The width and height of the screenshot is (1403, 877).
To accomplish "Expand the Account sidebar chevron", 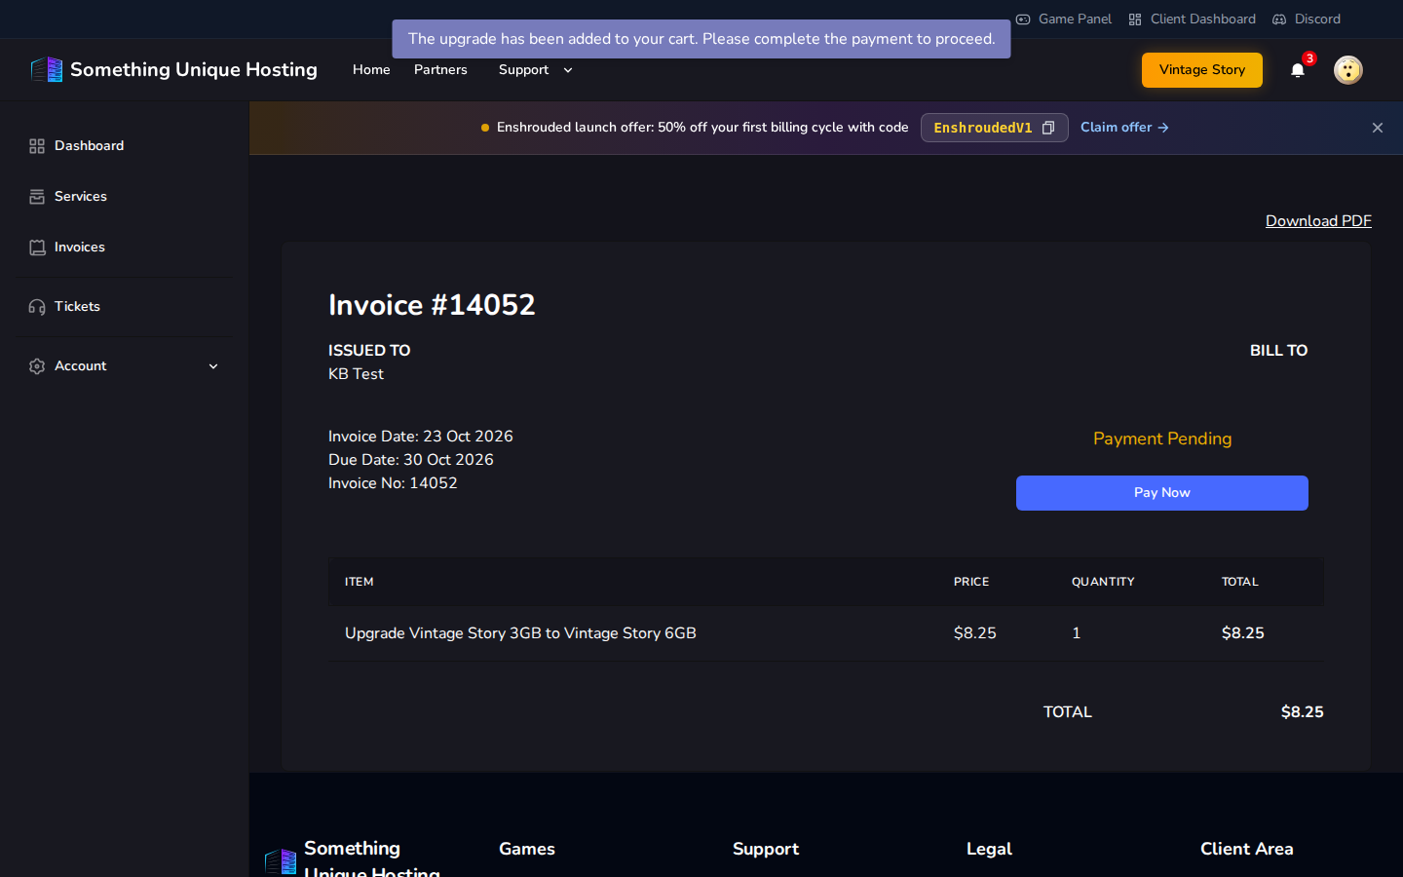I will coord(213,366).
